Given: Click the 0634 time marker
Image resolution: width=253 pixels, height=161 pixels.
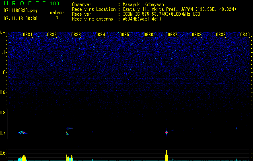Looking at the screenshot, I should click(100, 35).
